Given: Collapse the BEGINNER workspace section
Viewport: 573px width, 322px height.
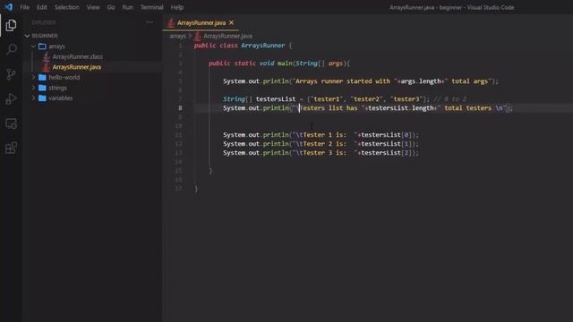Looking at the screenshot, I should [x=27, y=36].
